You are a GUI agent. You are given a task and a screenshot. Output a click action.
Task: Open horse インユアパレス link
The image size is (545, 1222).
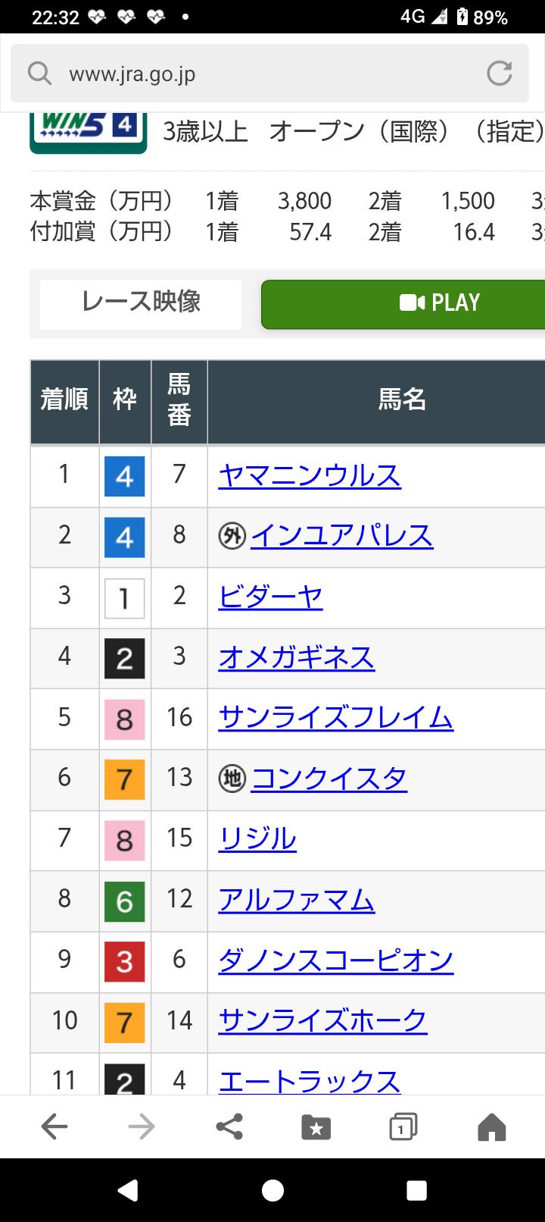click(x=341, y=536)
